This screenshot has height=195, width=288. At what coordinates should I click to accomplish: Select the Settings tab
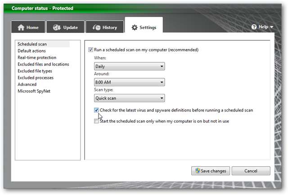[144, 25]
